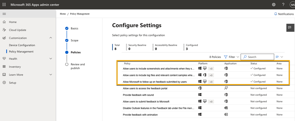Click the Cloud Update sidebar icon
This screenshot has height=121, width=295.
coord(4,30)
